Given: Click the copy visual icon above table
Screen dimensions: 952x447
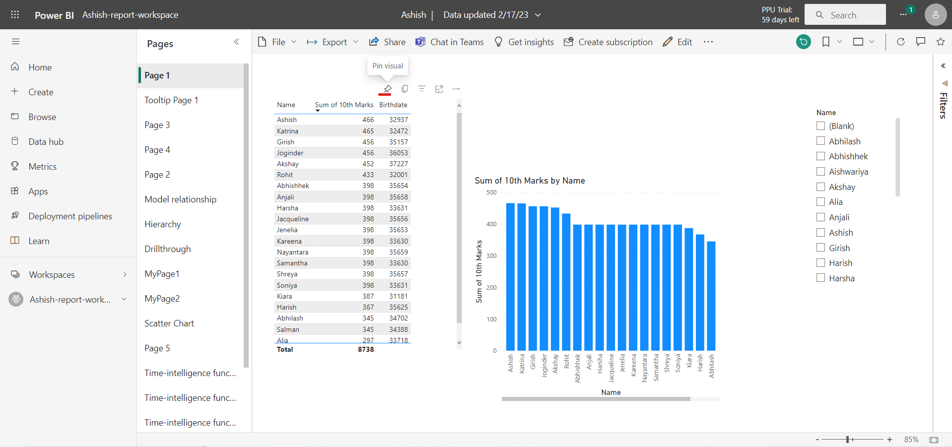Looking at the screenshot, I should [405, 89].
